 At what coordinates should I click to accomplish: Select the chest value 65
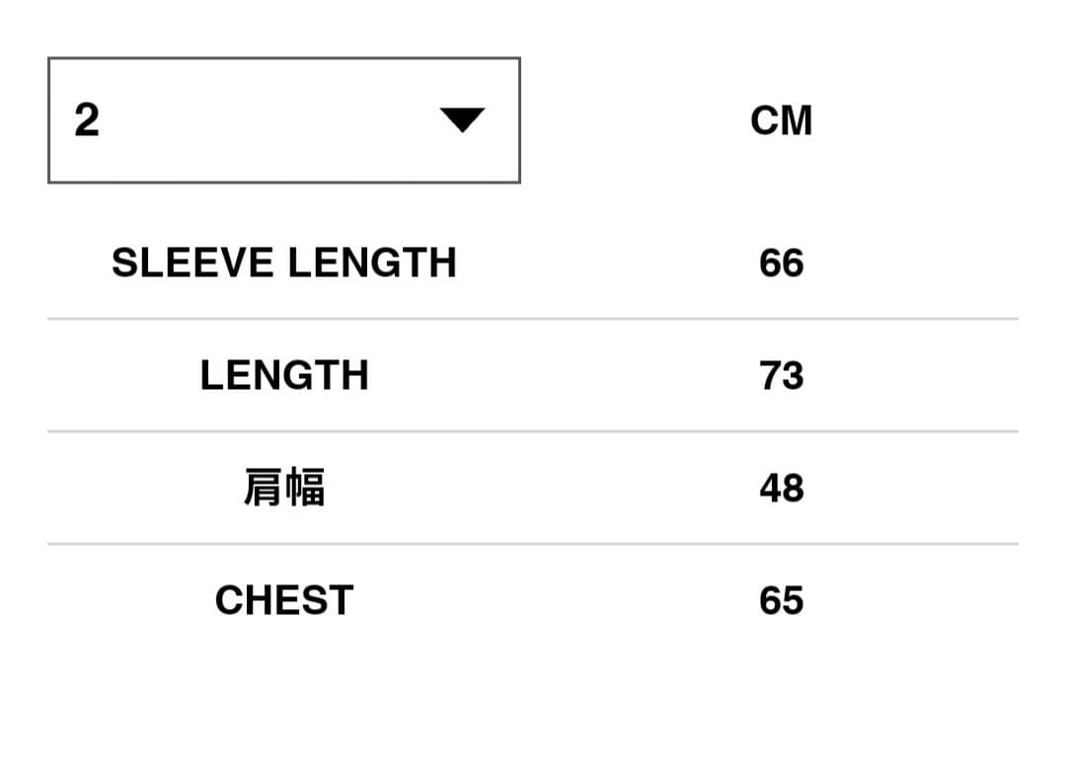(x=780, y=599)
